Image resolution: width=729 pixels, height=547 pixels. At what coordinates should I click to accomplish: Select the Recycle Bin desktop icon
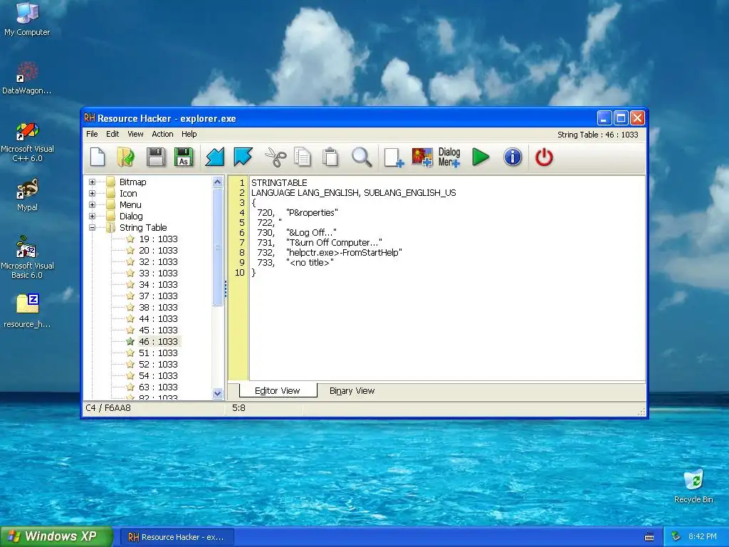pos(693,486)
